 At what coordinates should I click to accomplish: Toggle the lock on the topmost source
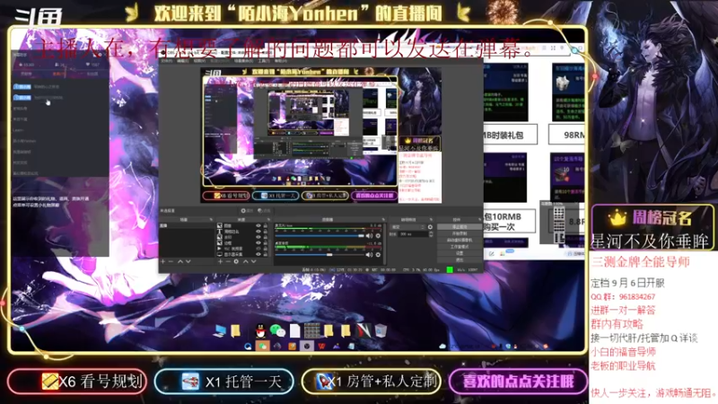tap(265, 226)
